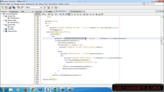Viewport: 164px width, 92px height.
Task: Open Debug Project dropdown arrow
Action: pos(58,7)
